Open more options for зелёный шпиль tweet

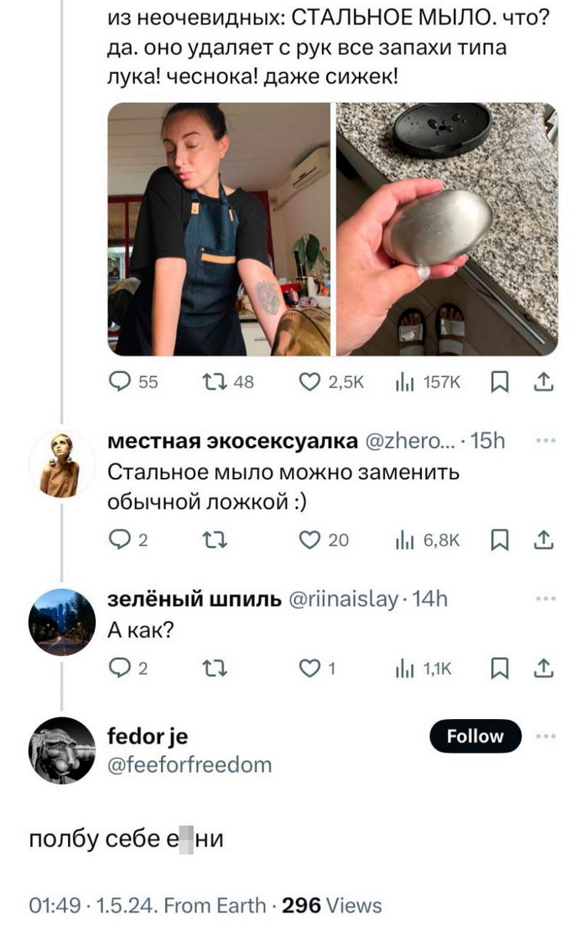pyautogui.click(x=545, y=599)
